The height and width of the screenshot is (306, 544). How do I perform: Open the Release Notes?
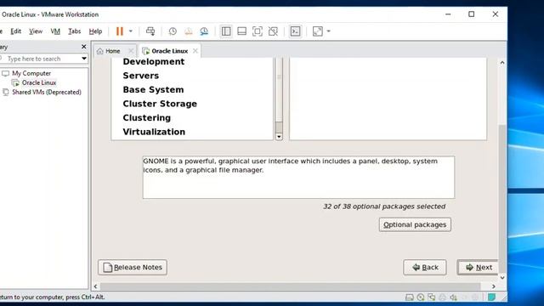click(133, 267)
